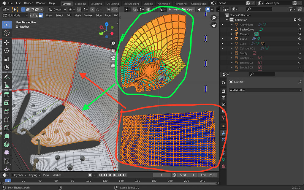This screenshot has height=190, width=304.
Task: Open the Render menu
Action: (x=28, y=3)
